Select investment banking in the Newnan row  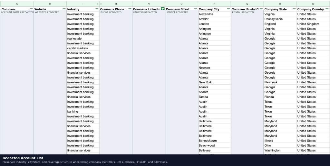pyautogui.click(x=83, y=68)
